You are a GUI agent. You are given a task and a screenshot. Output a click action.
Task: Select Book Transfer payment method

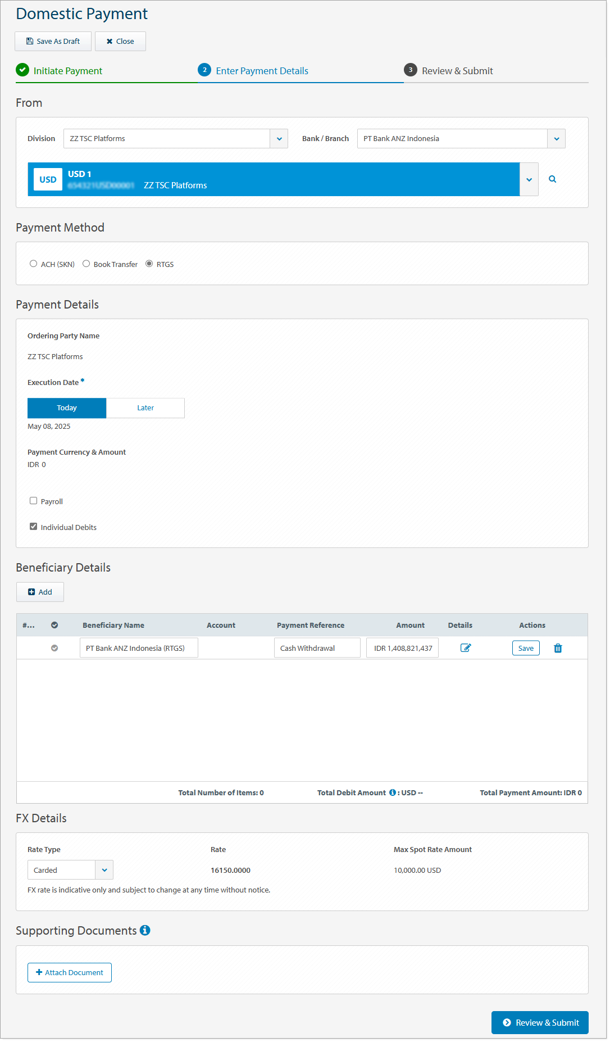[x=87, y=264]
